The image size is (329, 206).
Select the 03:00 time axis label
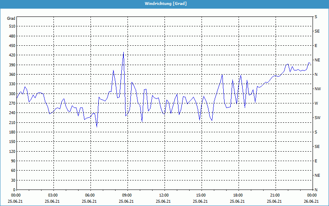point(53,195)
